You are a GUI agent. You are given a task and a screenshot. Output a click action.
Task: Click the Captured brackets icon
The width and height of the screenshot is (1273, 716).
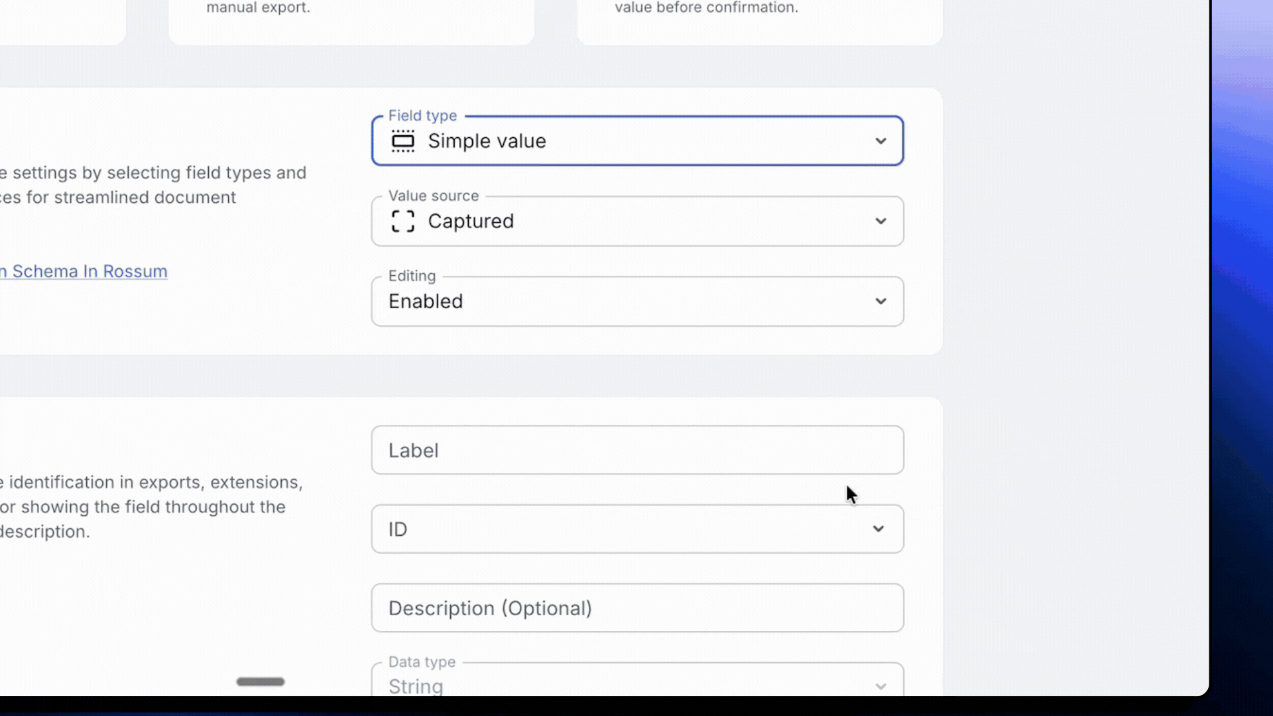coord(402,221)
